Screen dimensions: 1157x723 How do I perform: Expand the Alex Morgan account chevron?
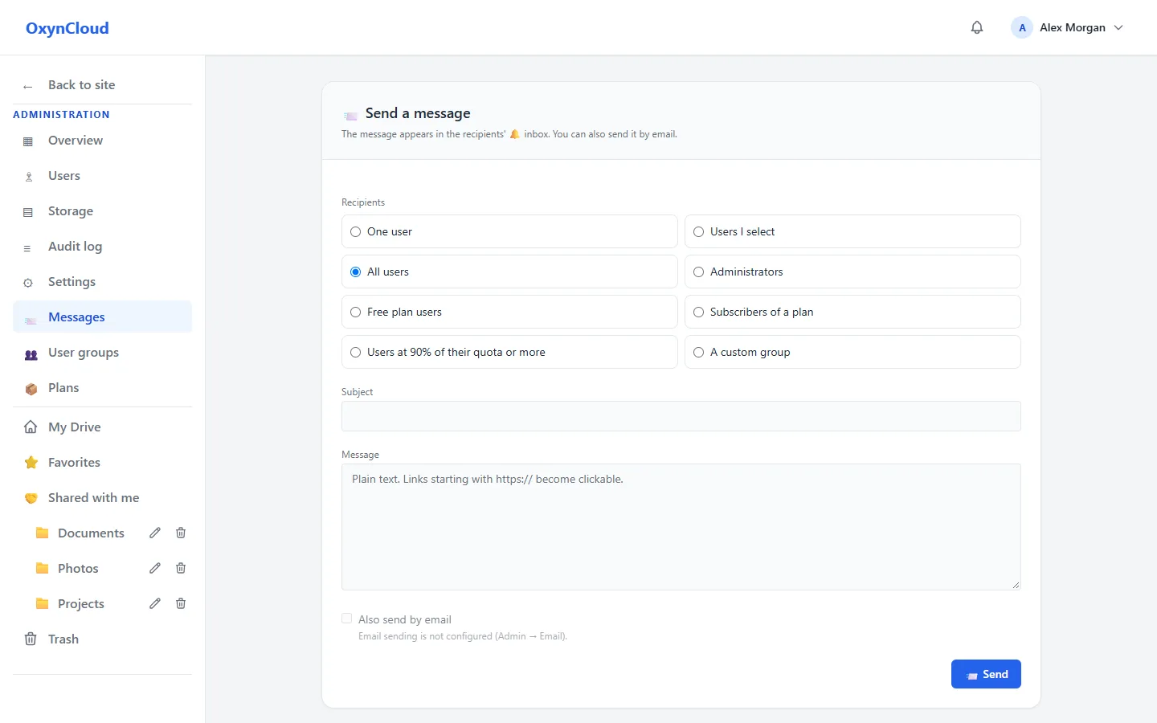[1118, 27]
